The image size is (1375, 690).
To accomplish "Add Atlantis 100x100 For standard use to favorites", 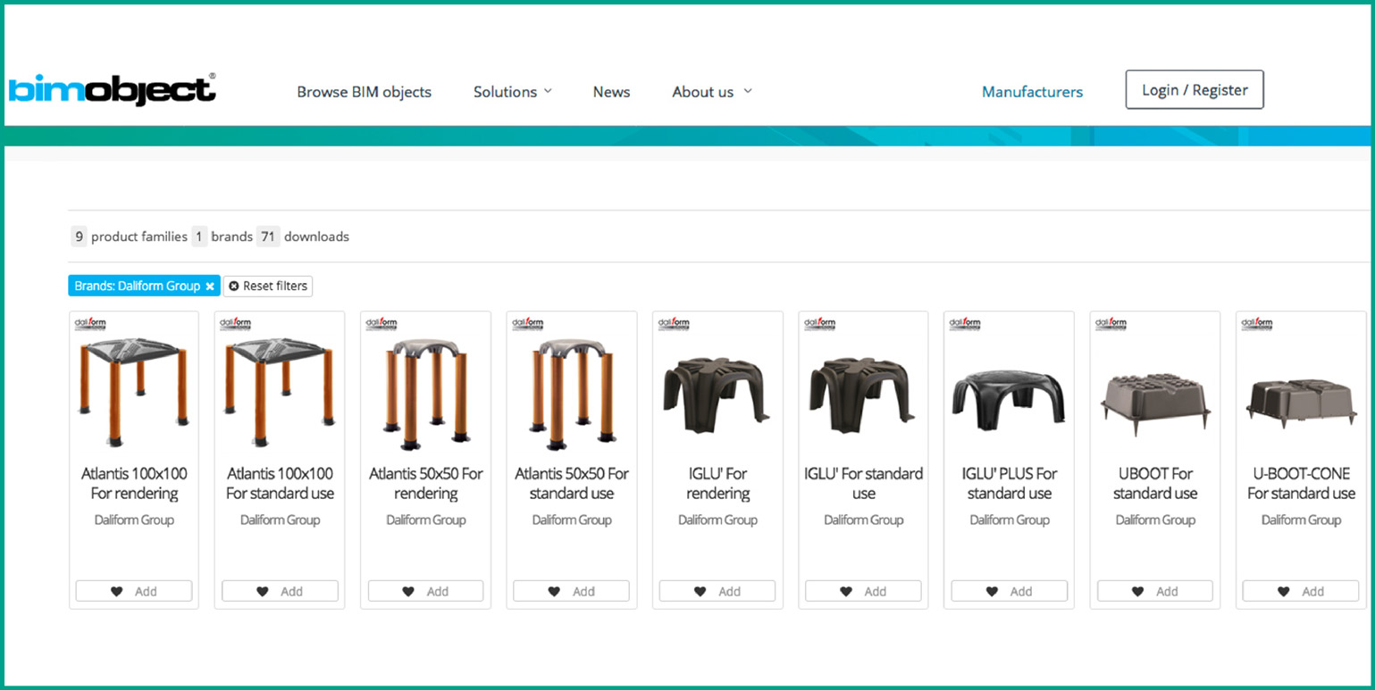I will pos(280,591).
